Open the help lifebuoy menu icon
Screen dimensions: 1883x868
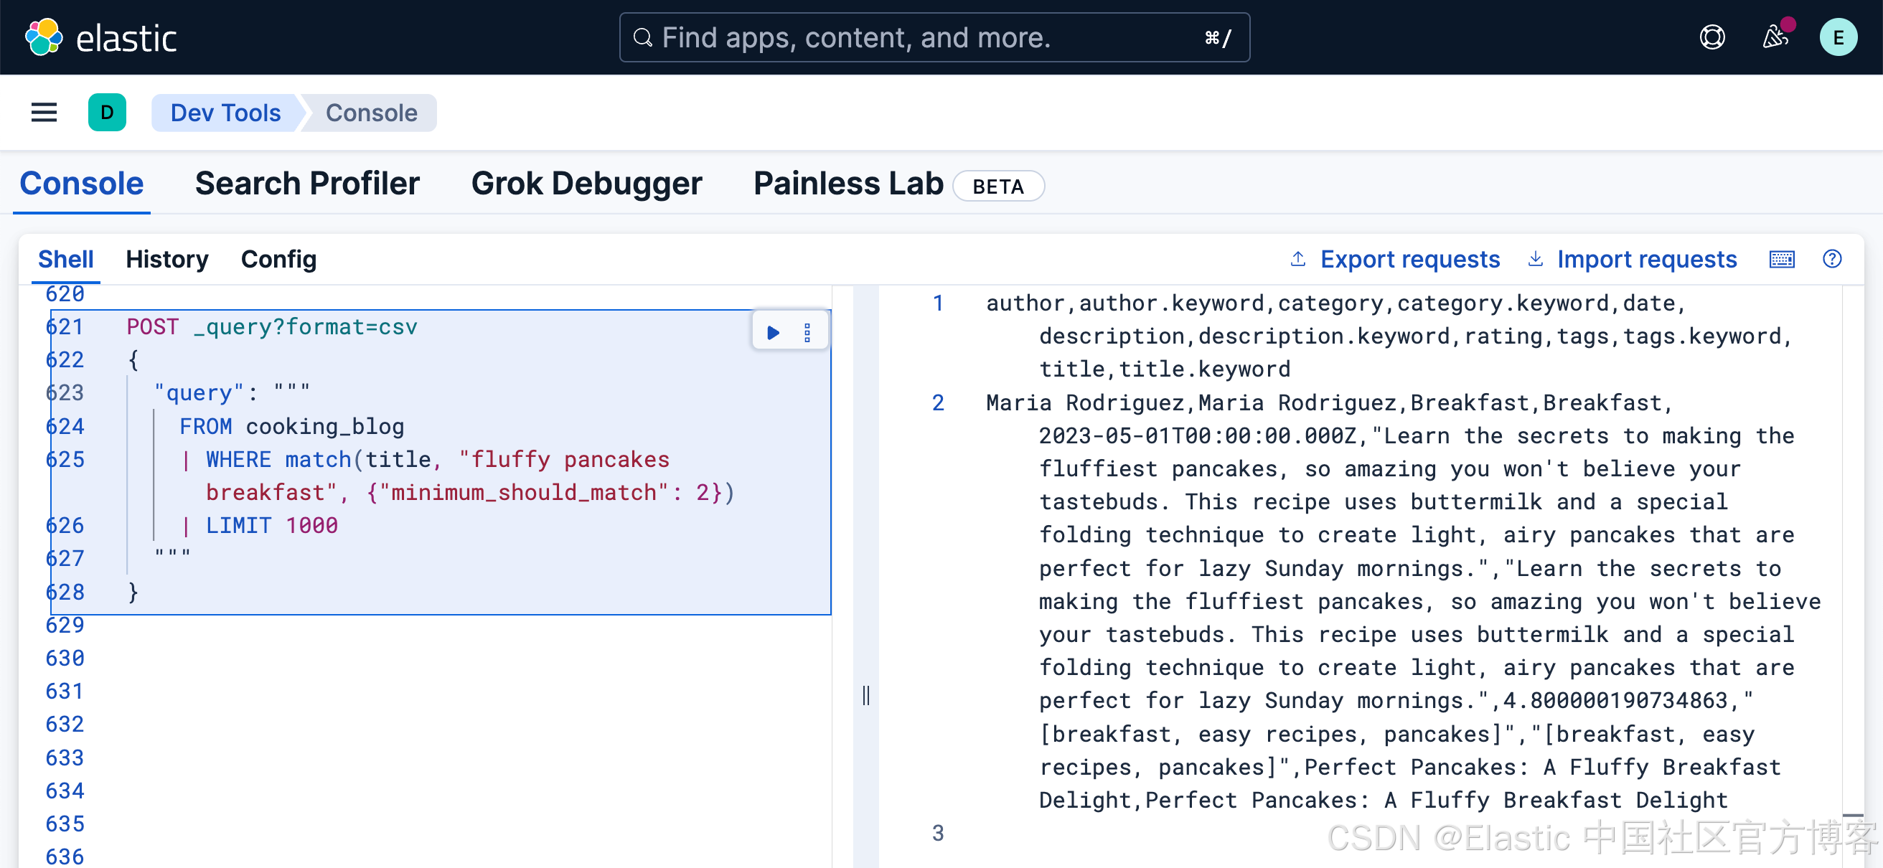[1711, 37]
